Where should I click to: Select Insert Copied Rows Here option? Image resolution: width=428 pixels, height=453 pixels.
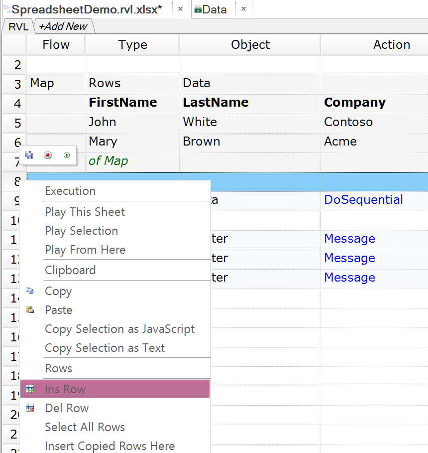pyautogui.click(x=109, y=446)
